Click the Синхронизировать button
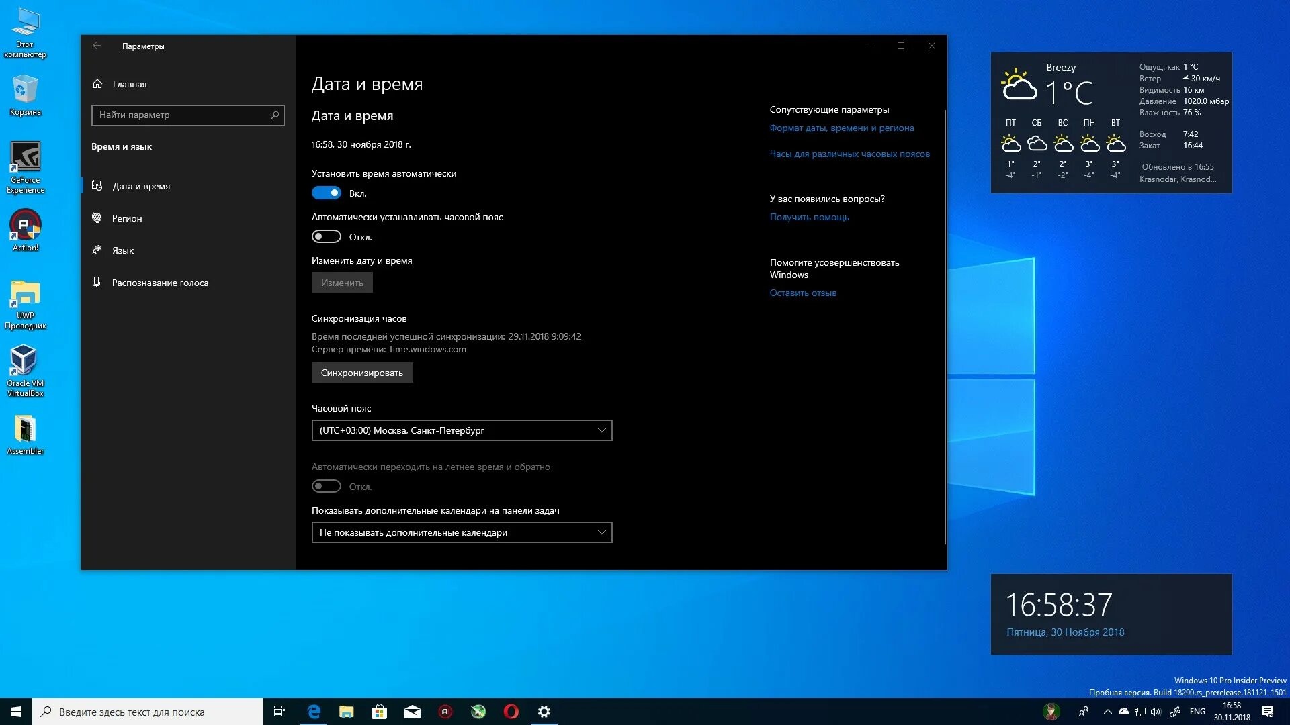 point(362,373)
